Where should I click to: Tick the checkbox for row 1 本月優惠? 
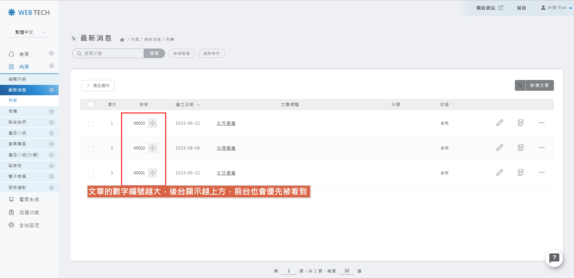click(91, 124)
